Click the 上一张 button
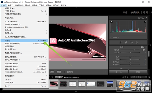 119,72
